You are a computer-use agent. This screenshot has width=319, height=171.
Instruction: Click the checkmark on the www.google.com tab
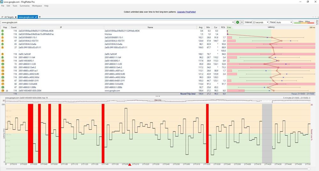click(x=36, y=17)
